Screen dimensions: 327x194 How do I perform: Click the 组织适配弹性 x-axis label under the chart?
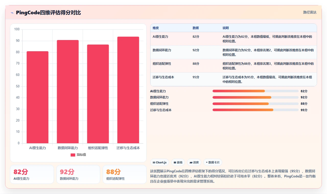[98, 148]
